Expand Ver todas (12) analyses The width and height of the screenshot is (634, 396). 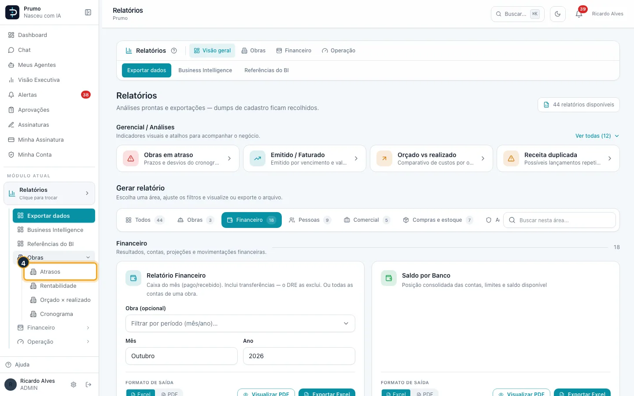tap(597, 136)
